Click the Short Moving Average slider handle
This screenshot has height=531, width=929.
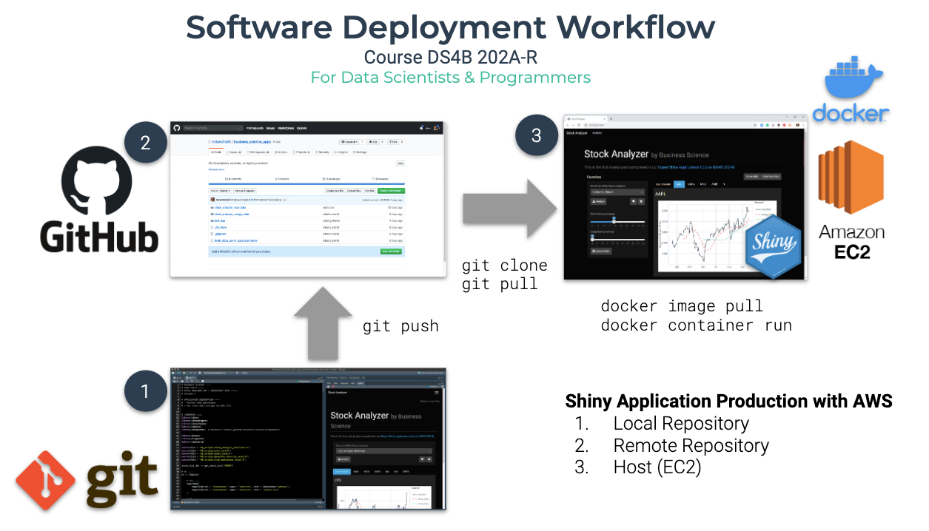click(614, 220)
